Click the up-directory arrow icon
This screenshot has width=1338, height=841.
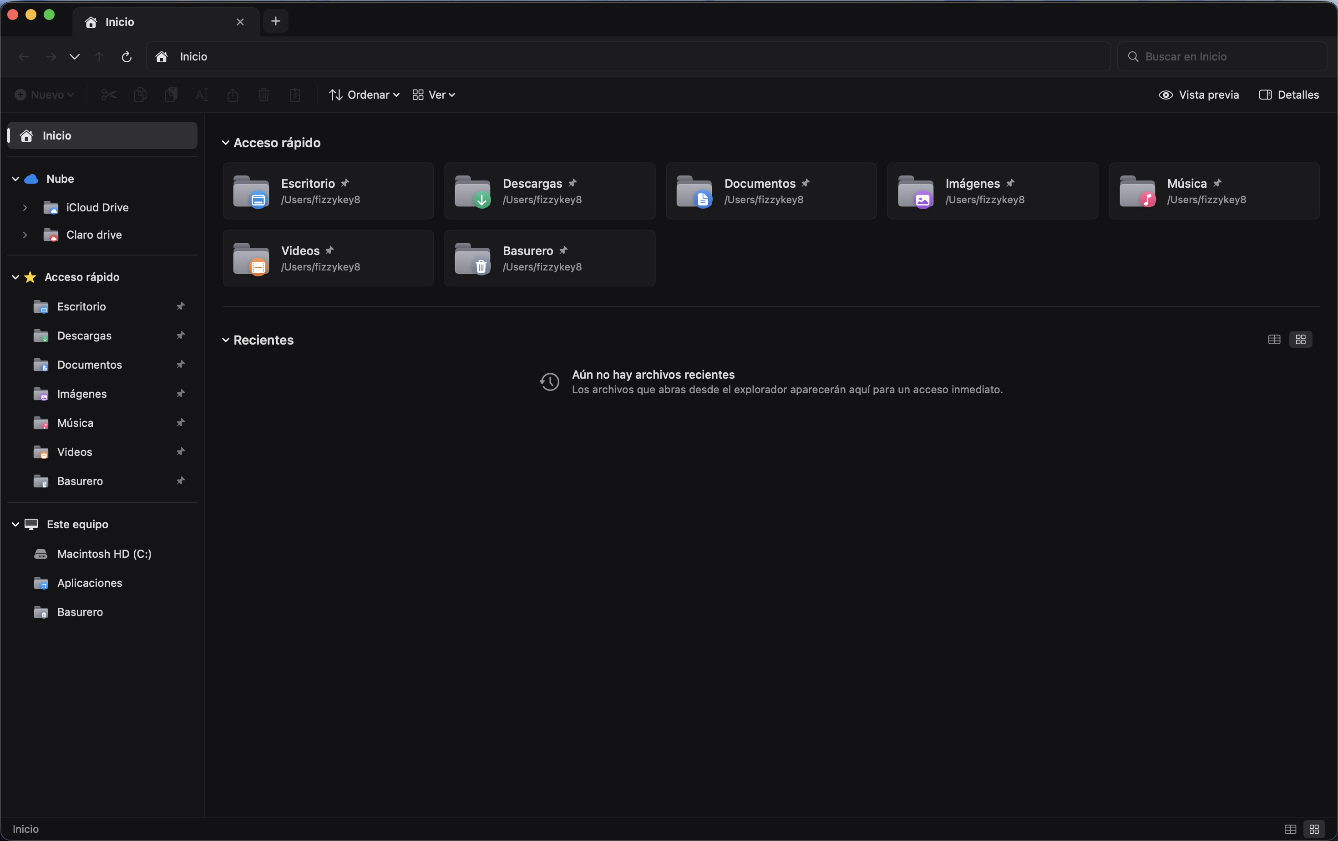[100, 57]
